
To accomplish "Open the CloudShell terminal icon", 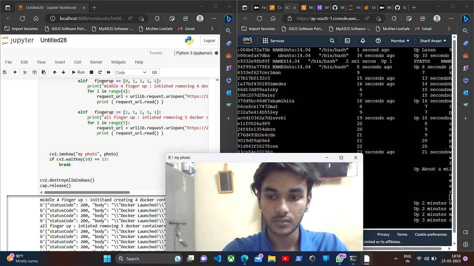I will (x=348, y=41).
